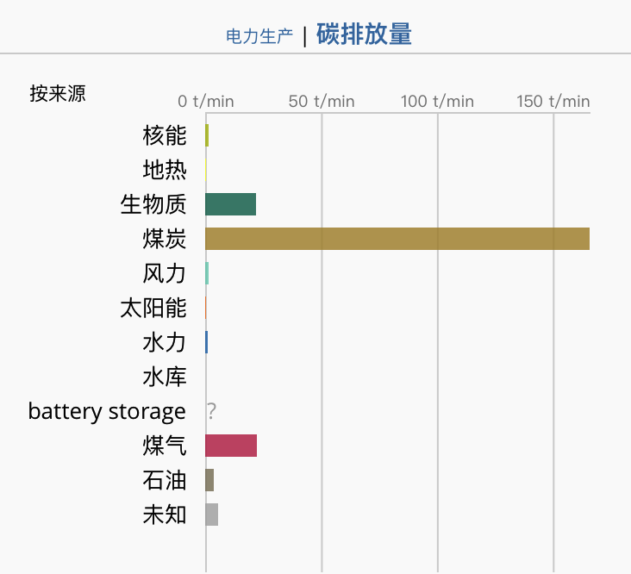The width and height of the screenshot is (631, 574).
Task: Click the biomass (生物质) green bar
Action: 230,204
